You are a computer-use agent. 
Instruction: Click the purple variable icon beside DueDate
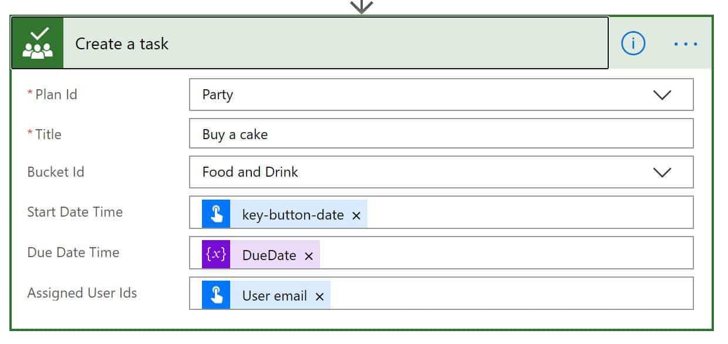tap(216, 254)
